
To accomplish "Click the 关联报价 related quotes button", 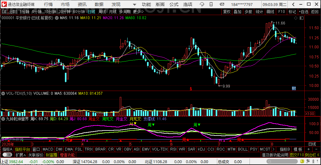I will click(x=36, y=155).
